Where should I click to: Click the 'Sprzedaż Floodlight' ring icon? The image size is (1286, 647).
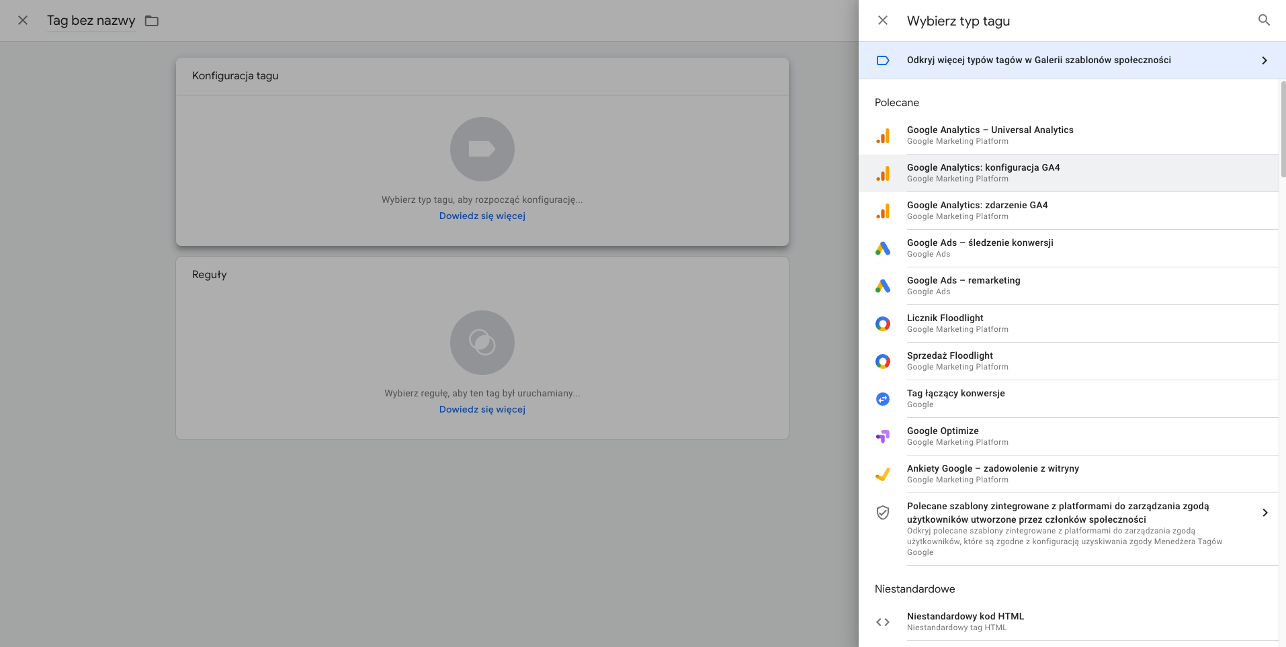(x=883, y=361)
